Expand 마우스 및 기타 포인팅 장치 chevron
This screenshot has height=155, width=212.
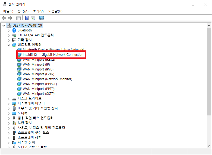pyautogui.click(x=9, y=109)
